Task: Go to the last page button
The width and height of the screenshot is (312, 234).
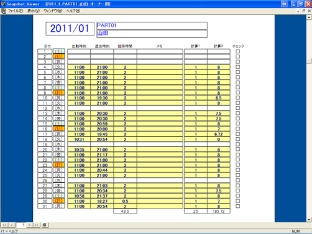Action: pyautogui.click(x=37, y=225)
